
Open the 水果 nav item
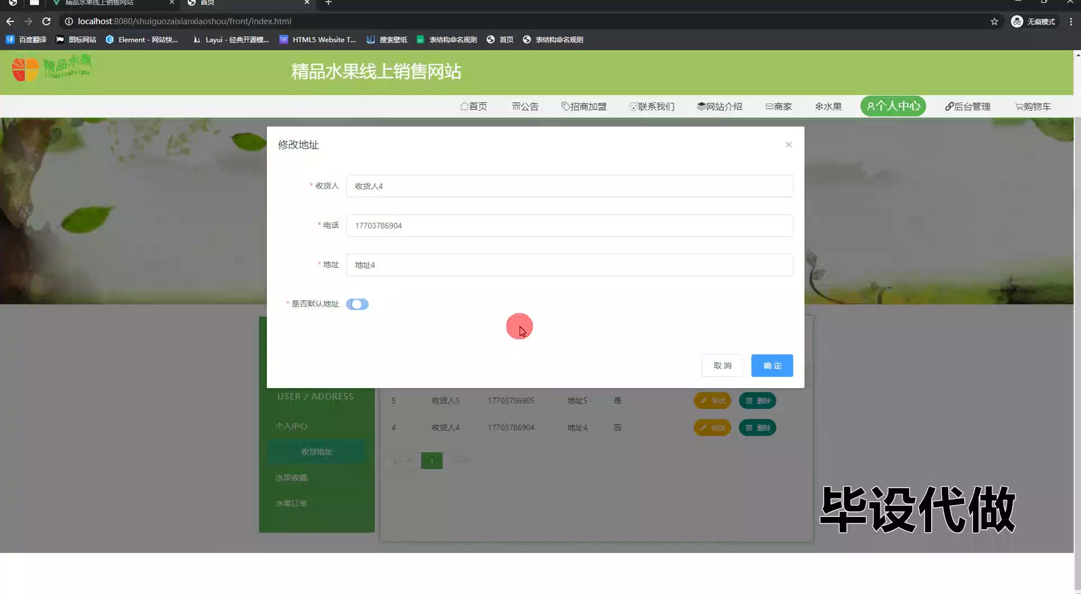pyautogui.click(x=828, y=106)
